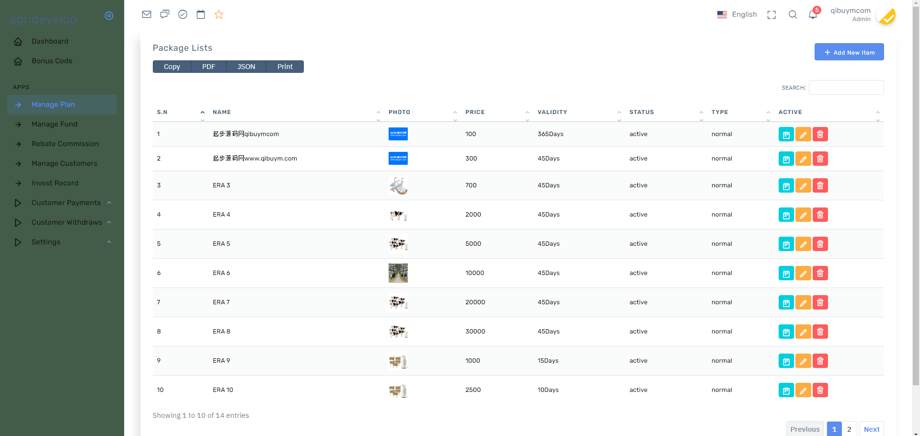
Task: Sort table by Price column
Action: coord(497,112)
